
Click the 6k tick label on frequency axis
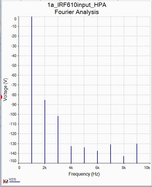point(97,168)
